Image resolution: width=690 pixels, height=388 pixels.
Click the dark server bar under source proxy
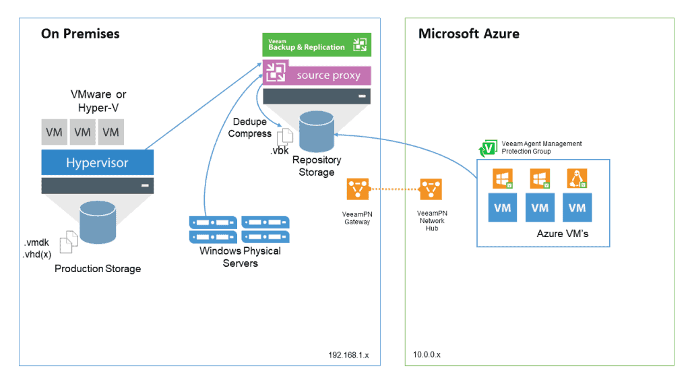tap(317, 96)
